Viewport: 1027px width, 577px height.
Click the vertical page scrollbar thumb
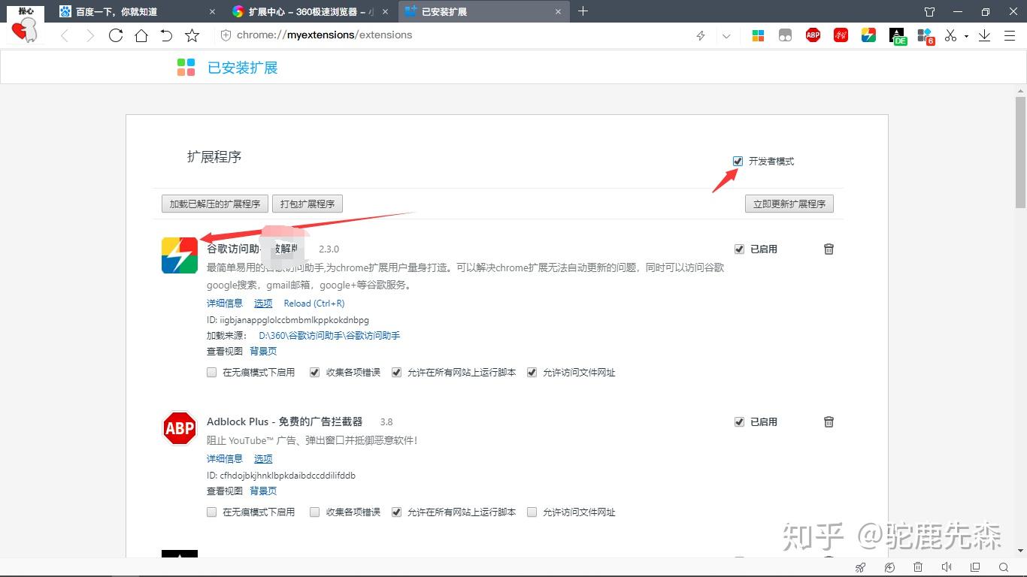[1020, 152]
